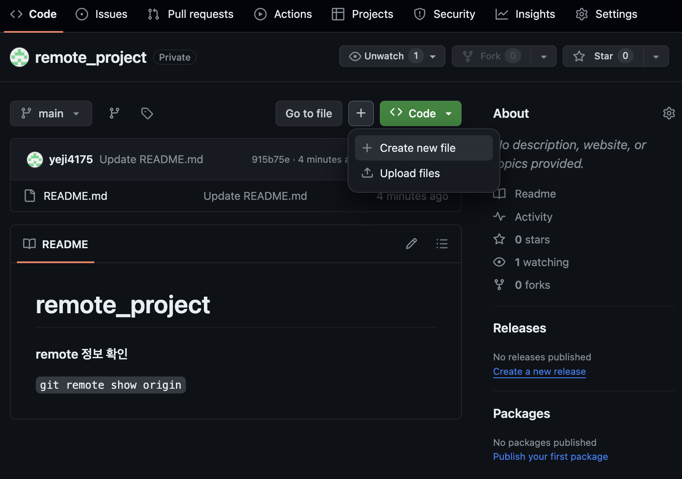Select Create new file from menu
The image size is (682, 479).
[424, 148]
